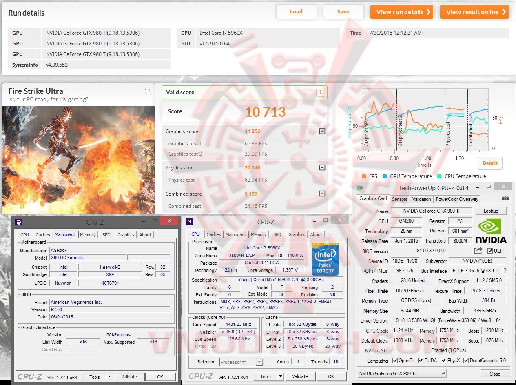Close the CPU-Z Mainboard window

(x=168, y=221)
